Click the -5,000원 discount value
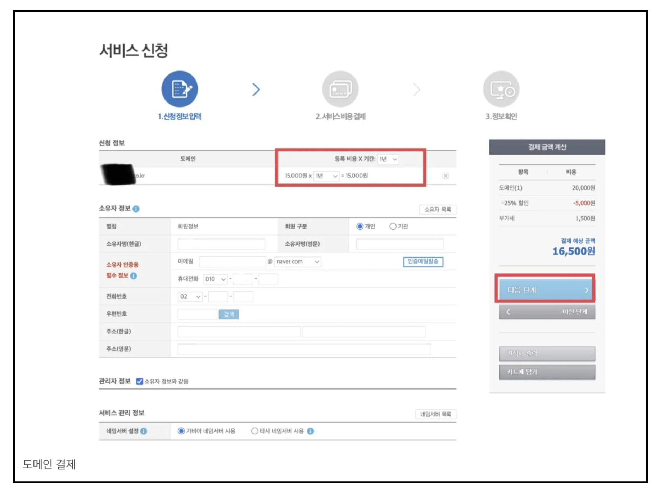 (x=584, y=203)
